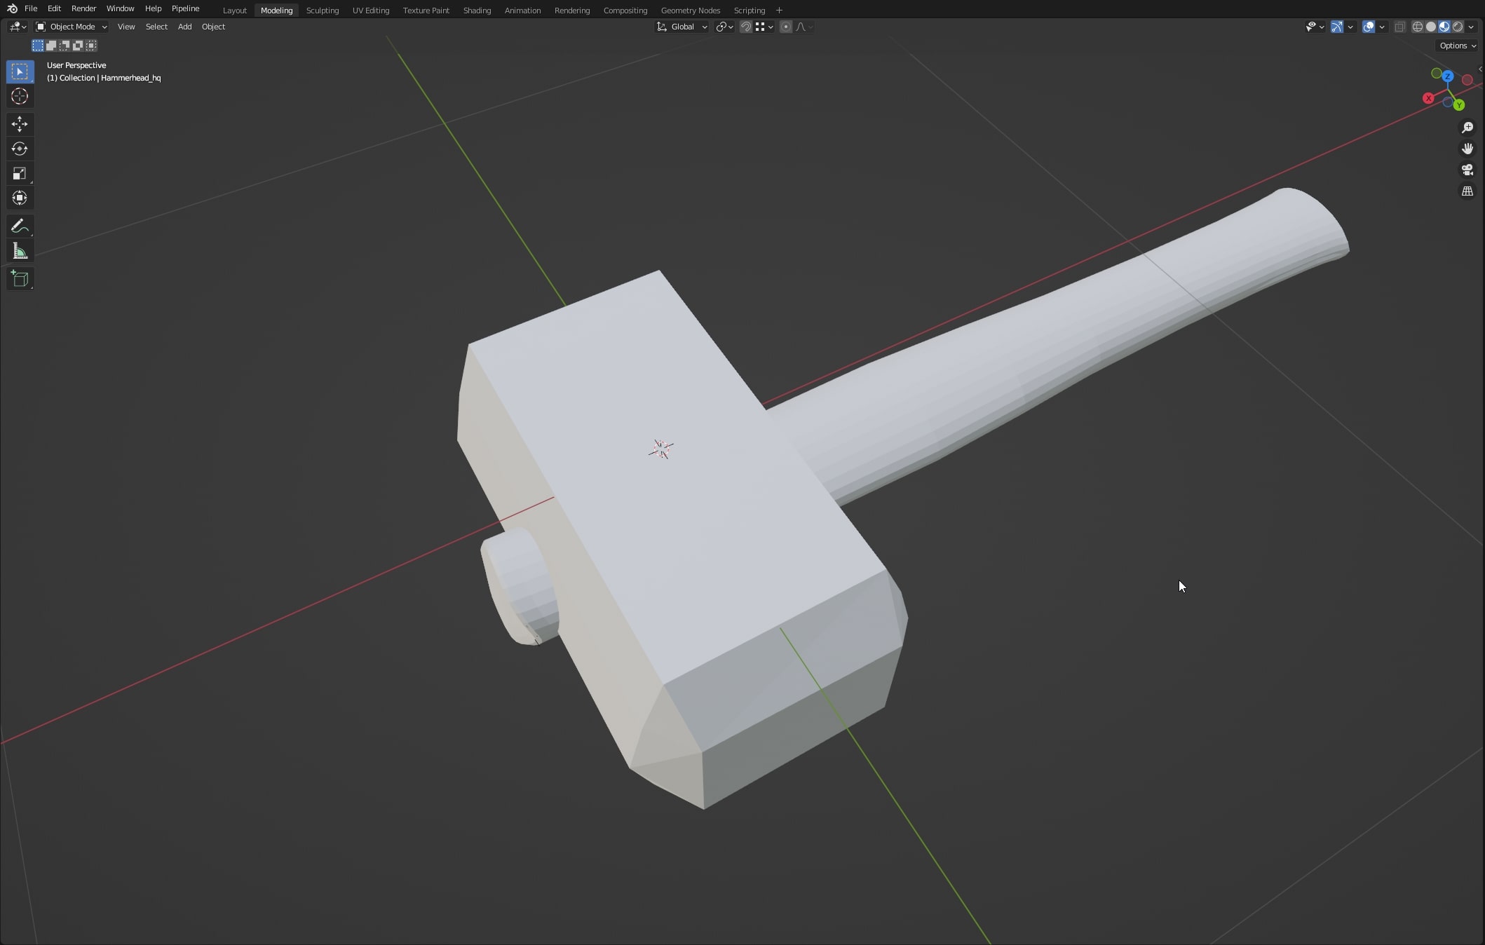Expand the Options dropdown
1485x945 pixels.
tap(1458, 46)
